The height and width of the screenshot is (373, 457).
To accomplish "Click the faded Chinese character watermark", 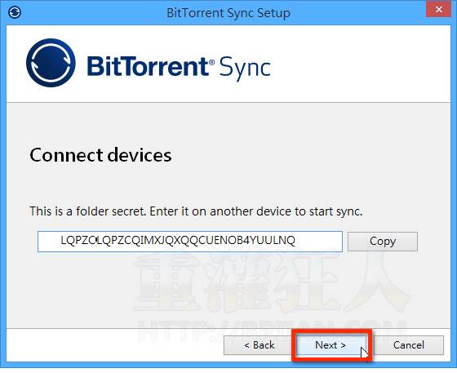I will 271,280.
